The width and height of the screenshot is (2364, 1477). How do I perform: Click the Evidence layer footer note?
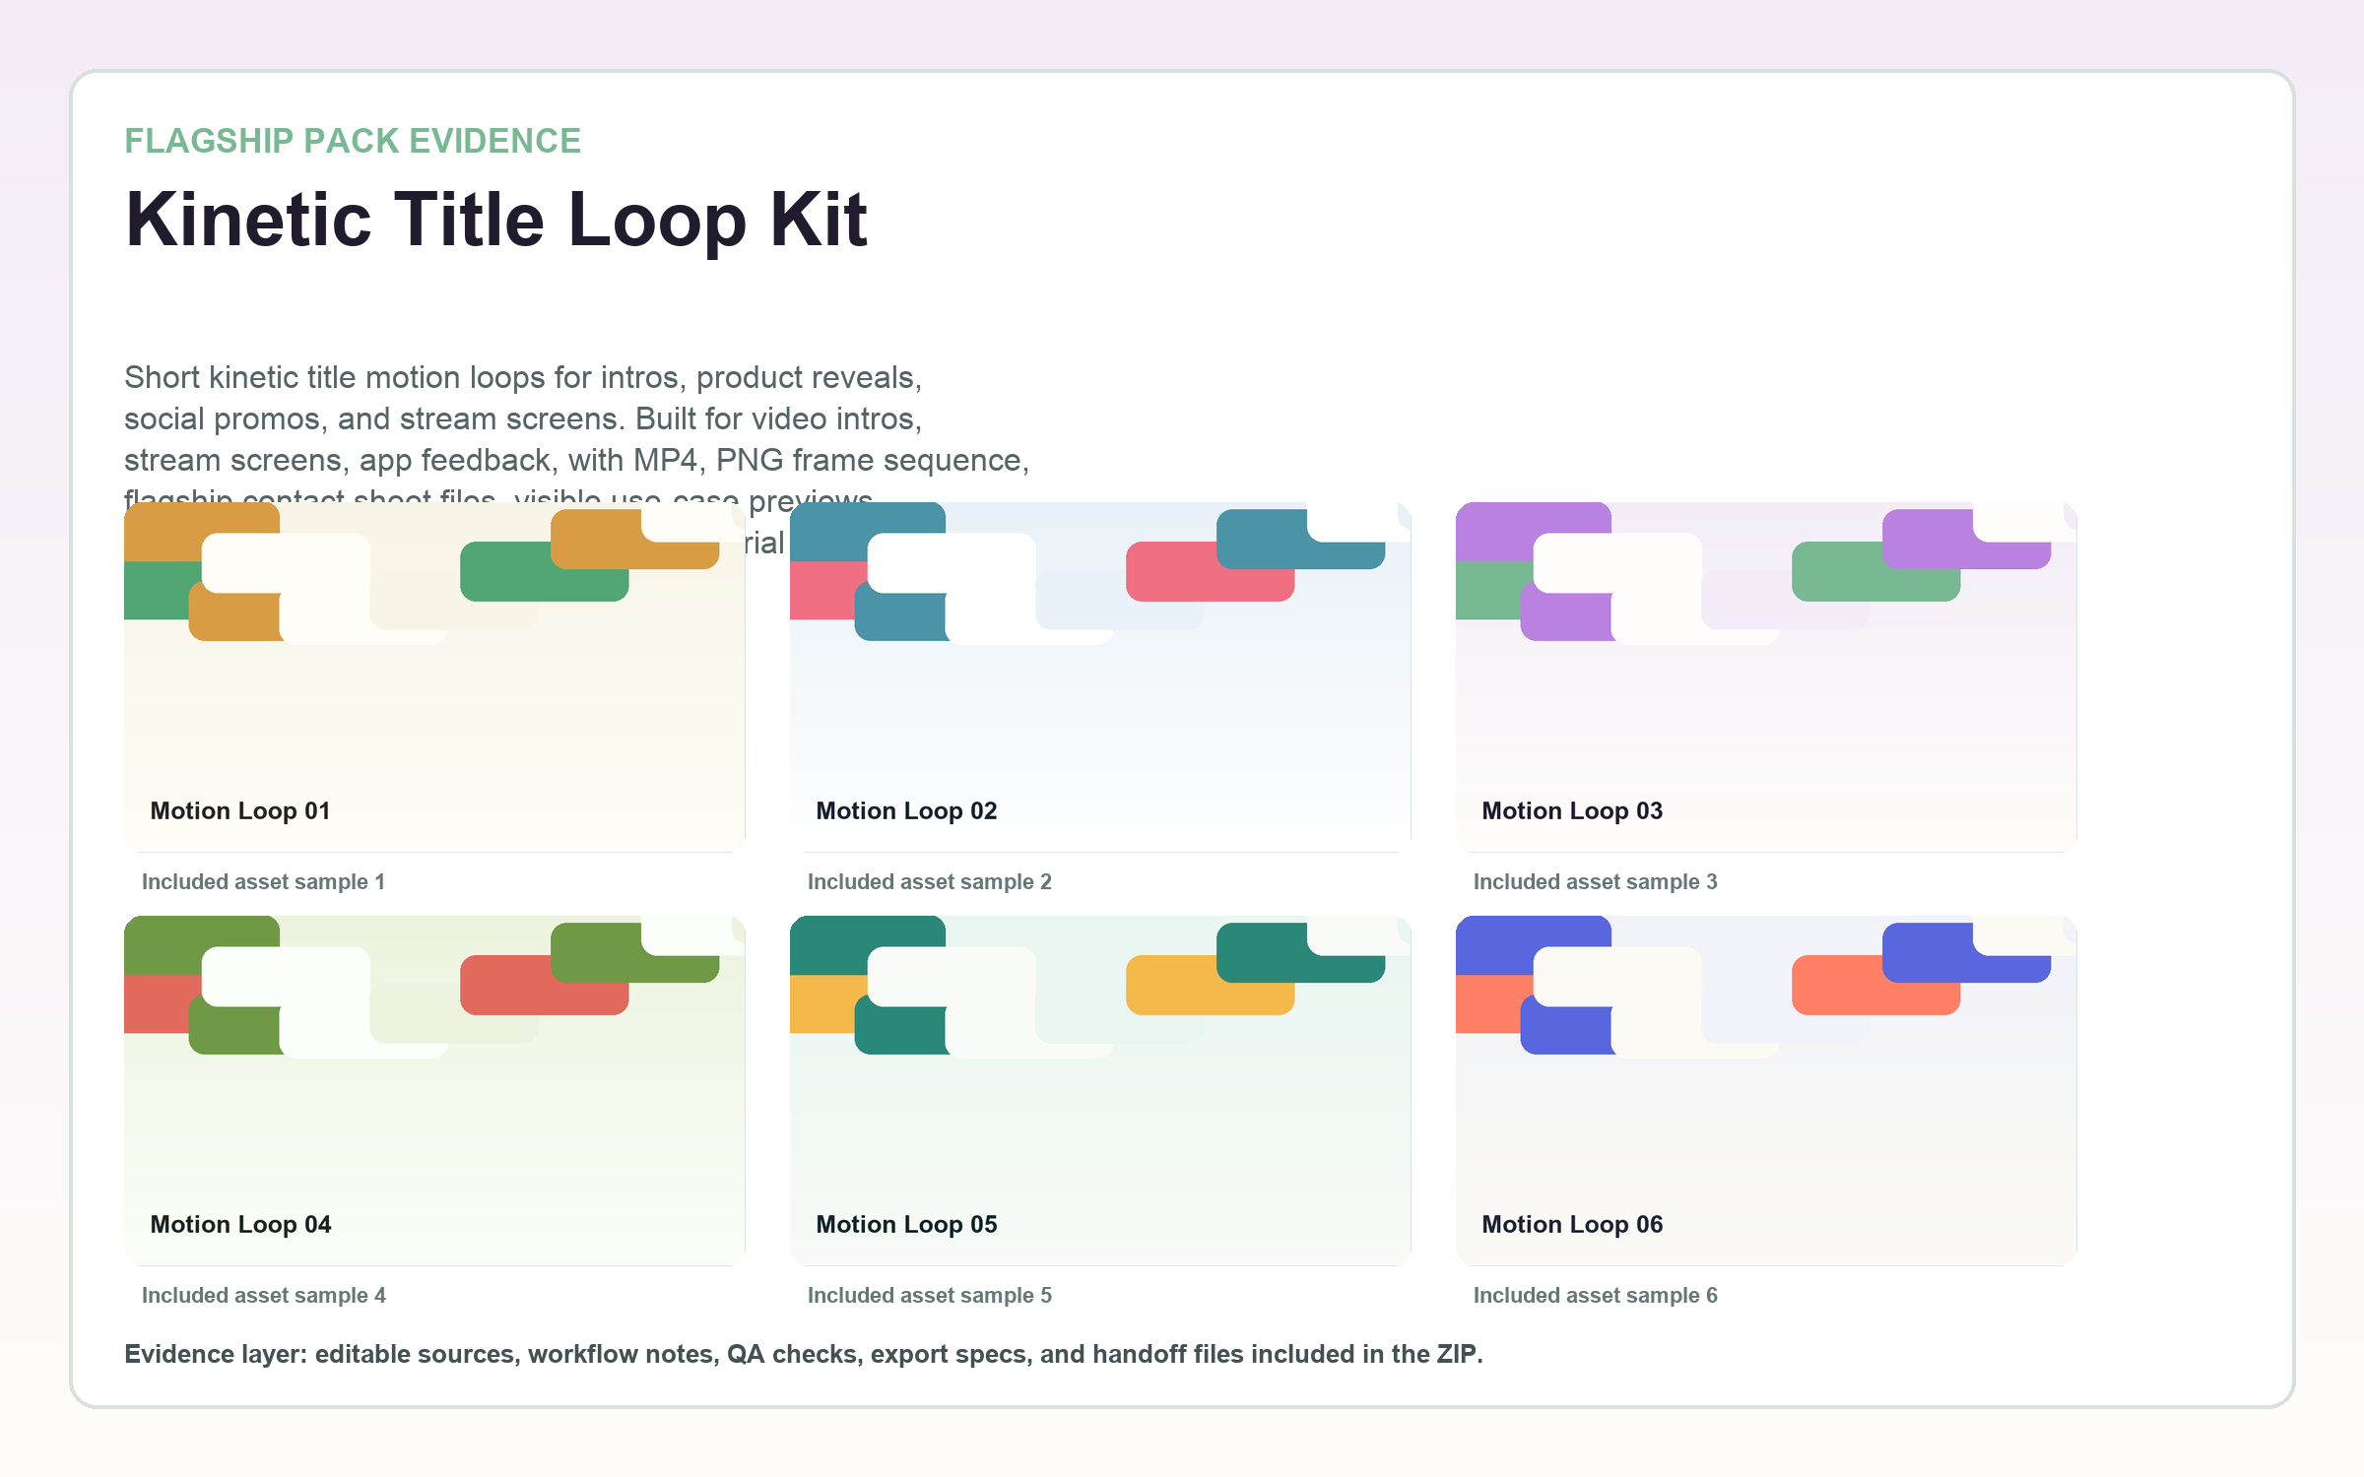803,1354
